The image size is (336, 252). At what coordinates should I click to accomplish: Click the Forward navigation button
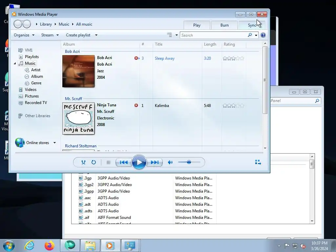point(27,24)
